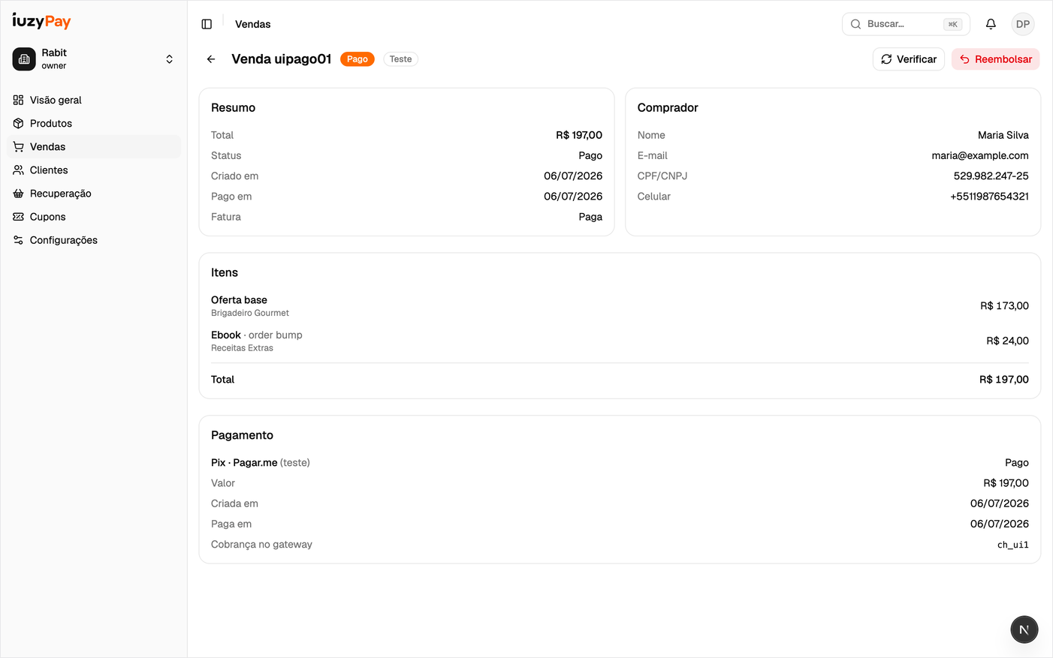Click the Cupons ticket icon

(18, 216)
